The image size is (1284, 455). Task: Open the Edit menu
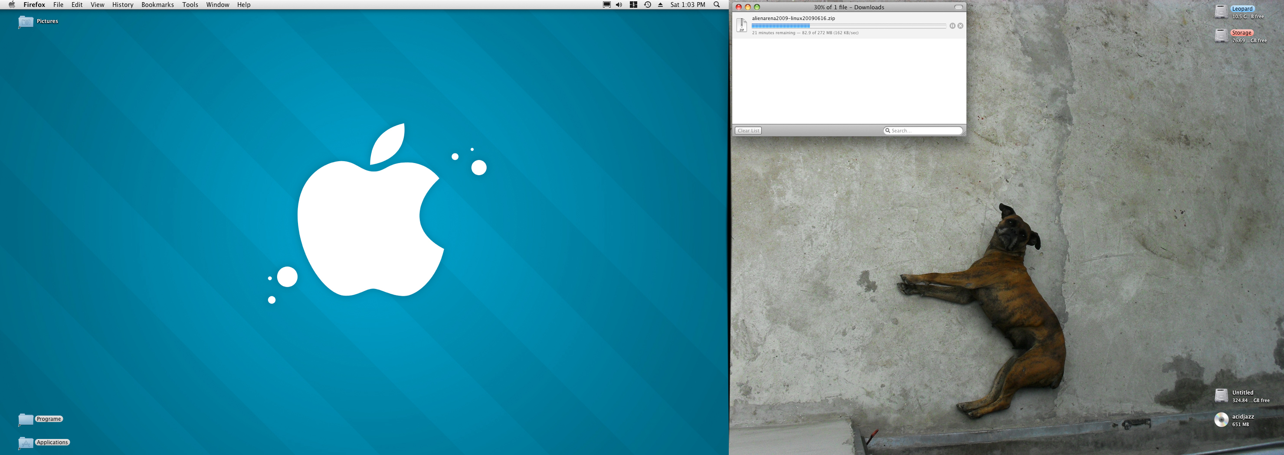tap(77, 4)
